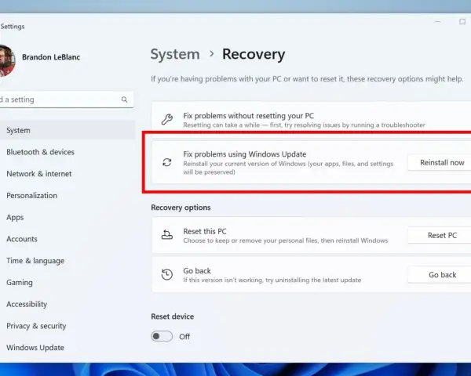Click the Go back history icon
The height and width of the screenshot is (376, 471).
click(167, 274)
